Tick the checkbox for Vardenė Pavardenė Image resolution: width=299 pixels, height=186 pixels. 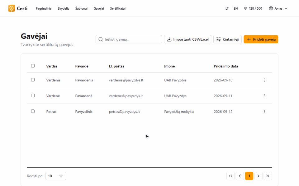coord(33,95)
